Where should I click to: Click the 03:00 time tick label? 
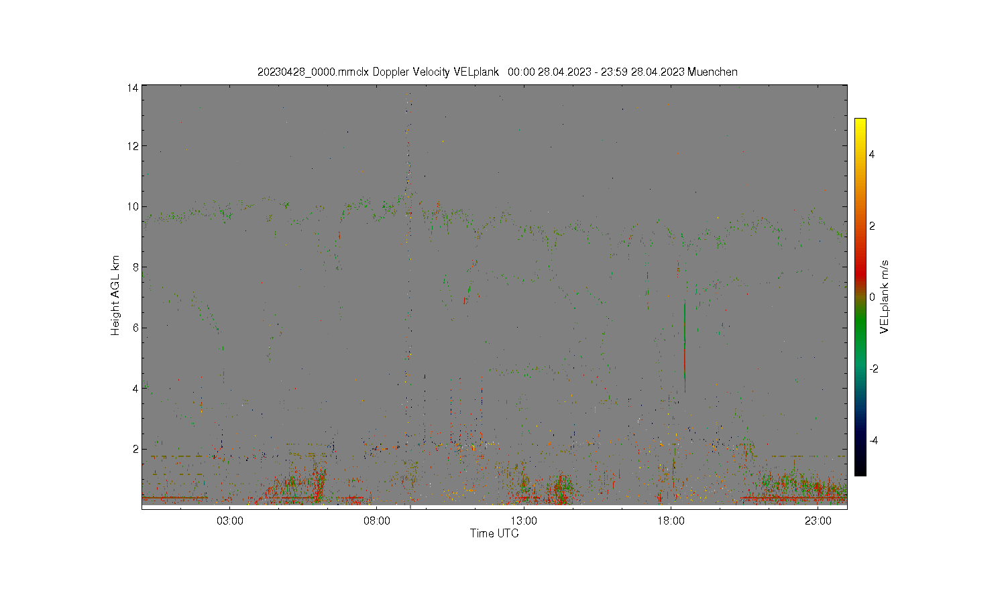(230, 521)
